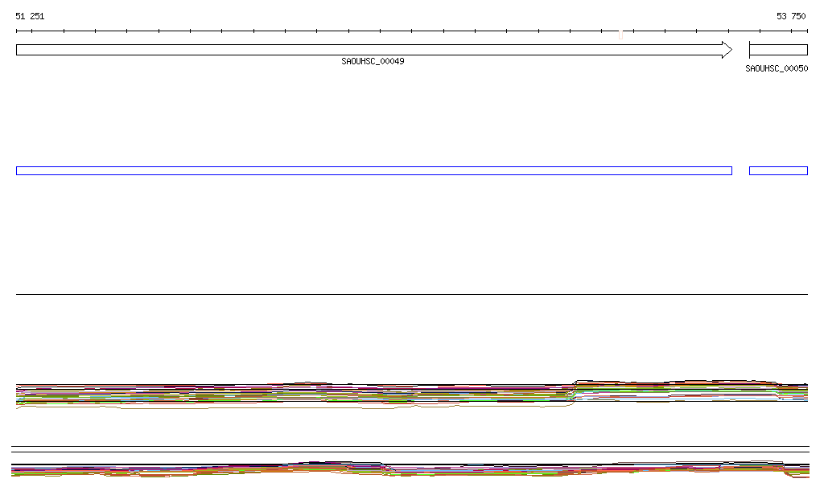Click the step-up in the upper coverage track
824x491 pixels.
[573, 388]
